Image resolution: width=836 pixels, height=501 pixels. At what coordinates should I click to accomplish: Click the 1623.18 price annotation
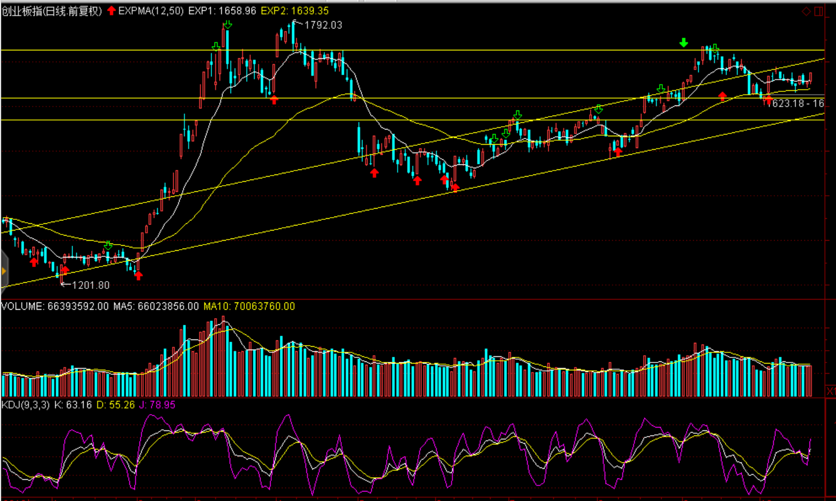point(798,103)
